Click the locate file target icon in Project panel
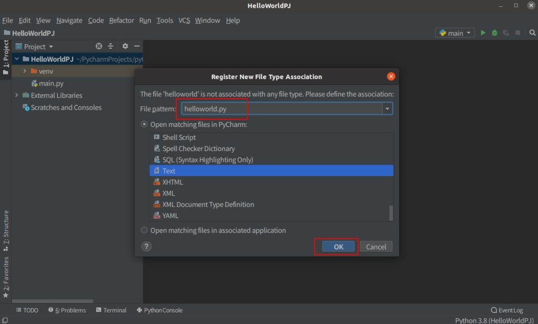Viewport: 538px width, 324px height. pos(99,47)
